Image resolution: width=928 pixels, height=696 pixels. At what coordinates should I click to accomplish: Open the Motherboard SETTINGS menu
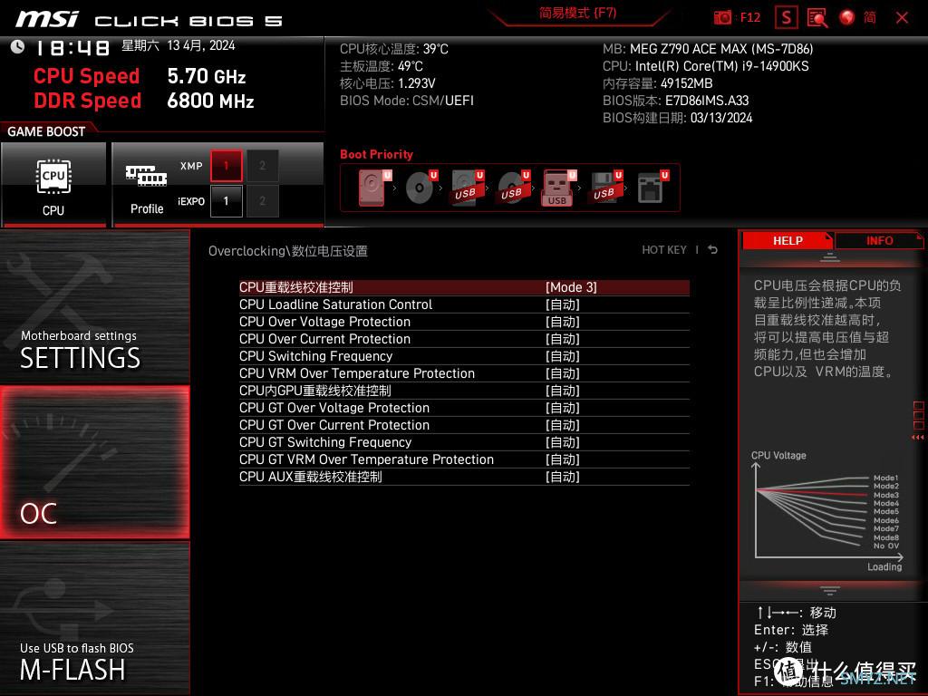pos(94,307)
